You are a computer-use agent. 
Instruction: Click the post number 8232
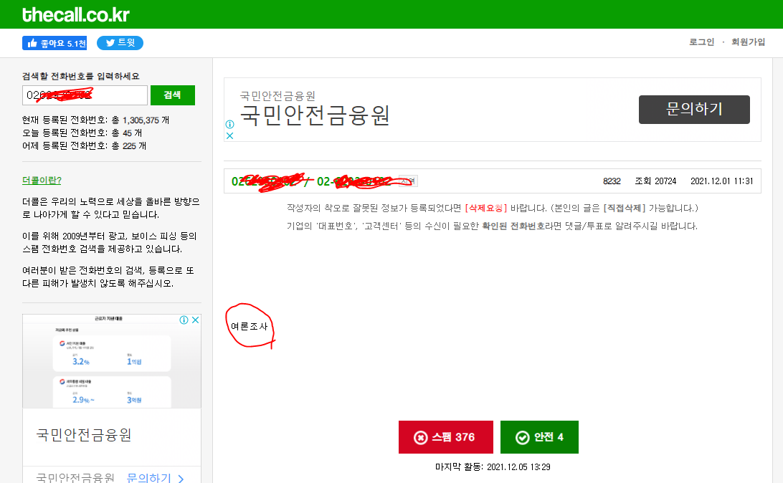(x=612, y=181)
